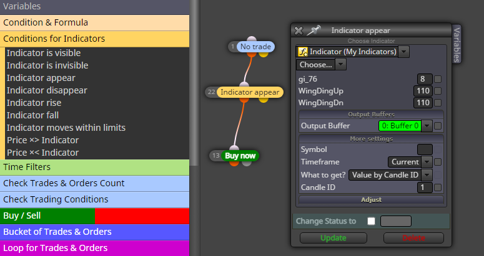Image resolution: width=484 pixels, height=256 pixels.
Task: Collapse the Output Buffers section
Action: 371,115
